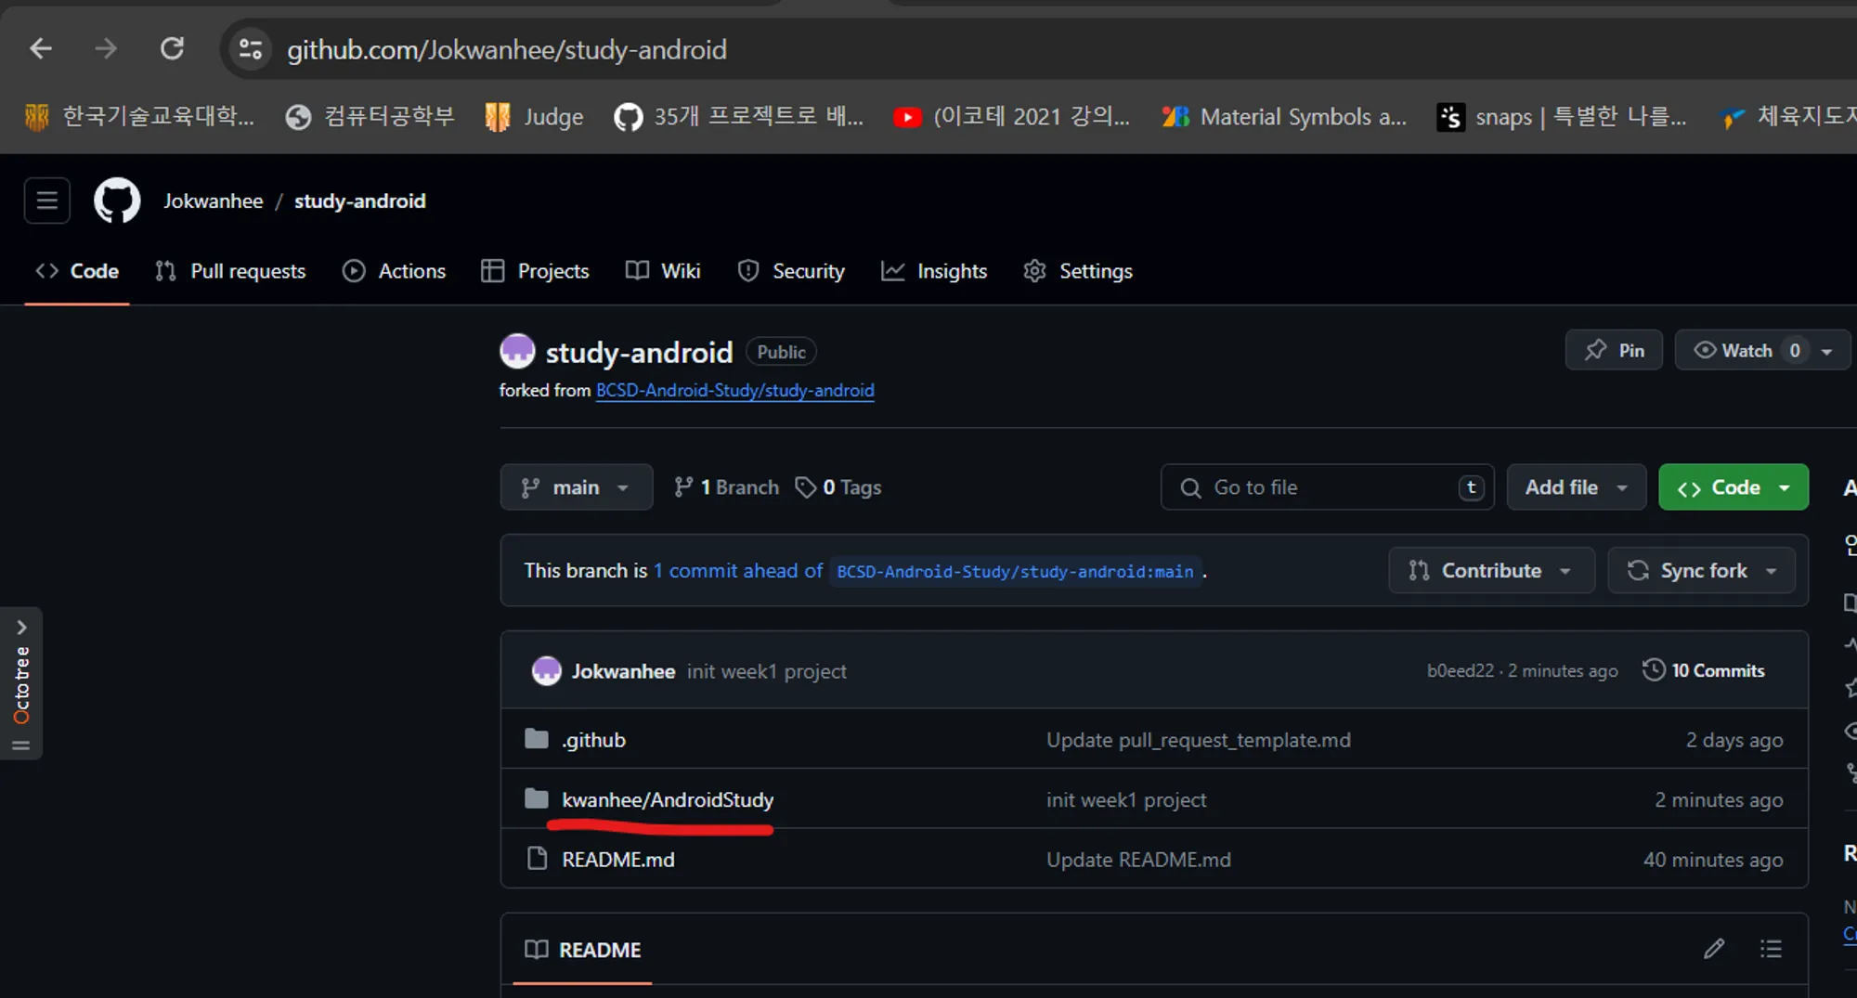Click the browser address bar URL

[507, 49]
